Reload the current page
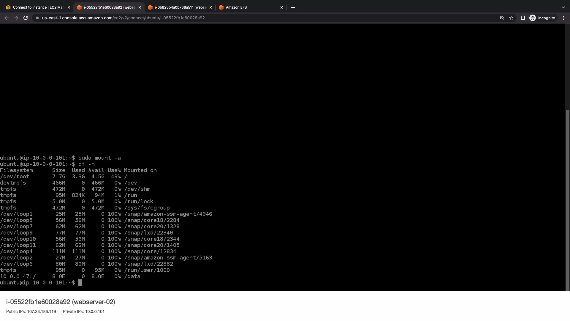Screen dimensions: 570x321 26,18
